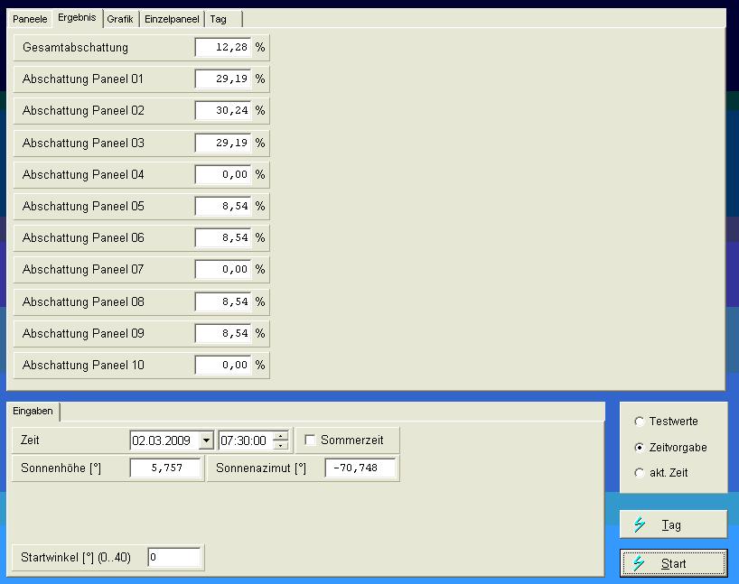Open the Einzelpaneel tab
The image size is (739, 584).
[172, 19]
